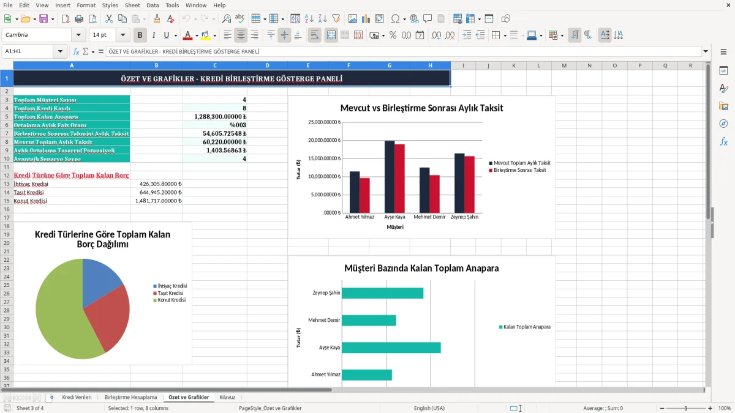Select the Clone Formatting paintbrush

point(157,19)
